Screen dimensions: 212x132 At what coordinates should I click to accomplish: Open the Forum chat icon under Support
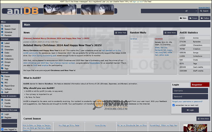coord(2,76)
